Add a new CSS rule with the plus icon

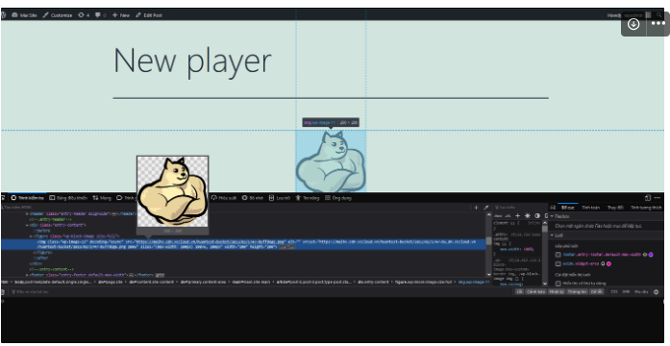(517, 215)
